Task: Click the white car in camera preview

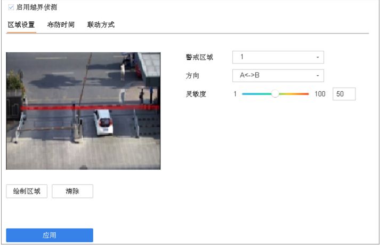Action: tap(102, 121)
